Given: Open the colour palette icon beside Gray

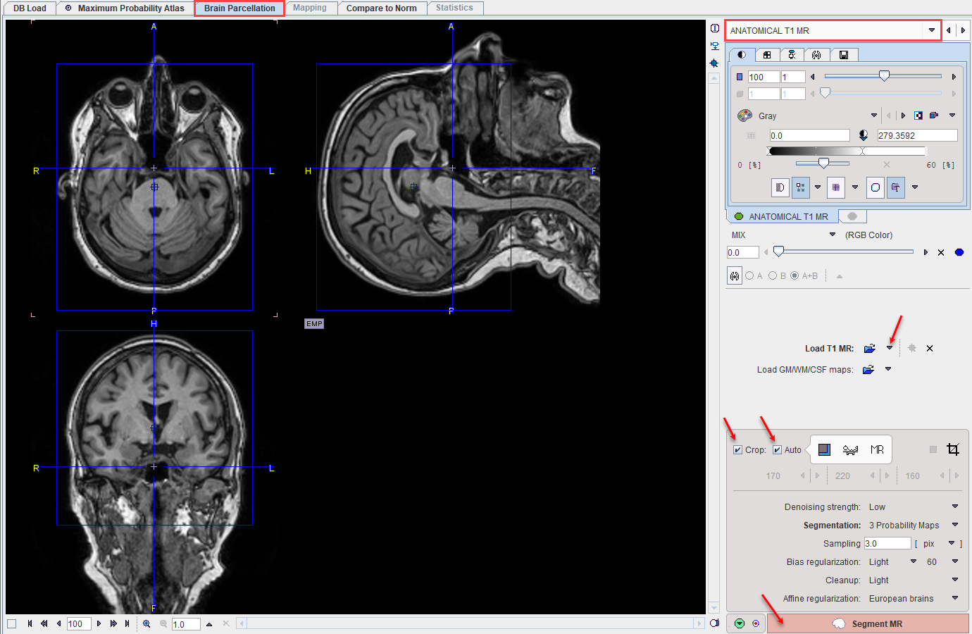Looking at the screenshot, I should [x=744, y=116].
